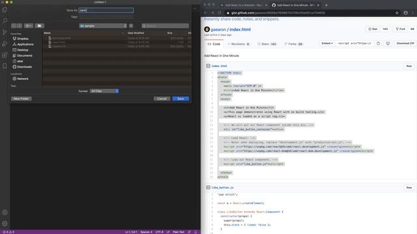Click Save As filename field
The height and width of the screenshot is (234, 417).
(x=106, y=10)
